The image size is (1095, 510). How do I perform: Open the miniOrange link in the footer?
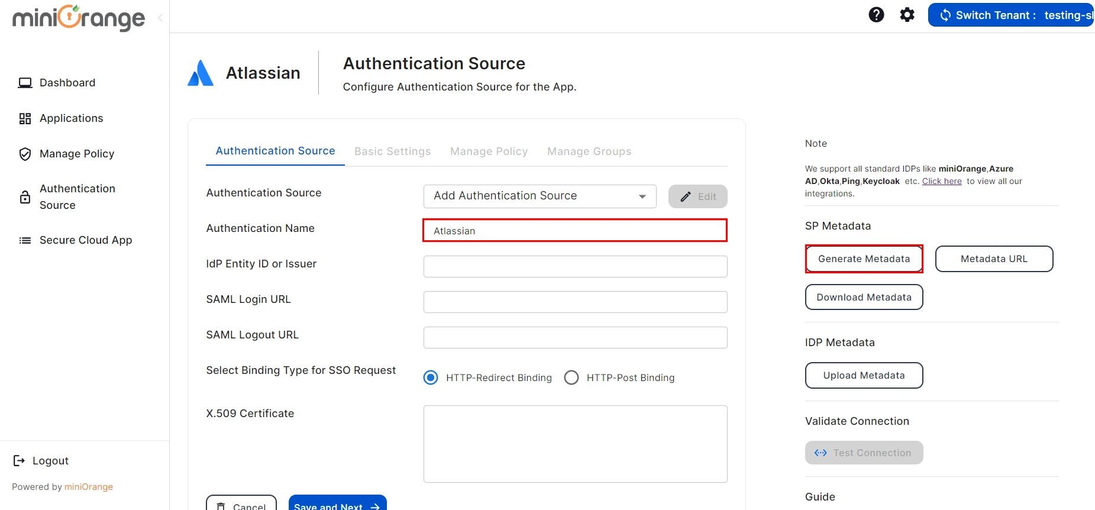(89, 487)
